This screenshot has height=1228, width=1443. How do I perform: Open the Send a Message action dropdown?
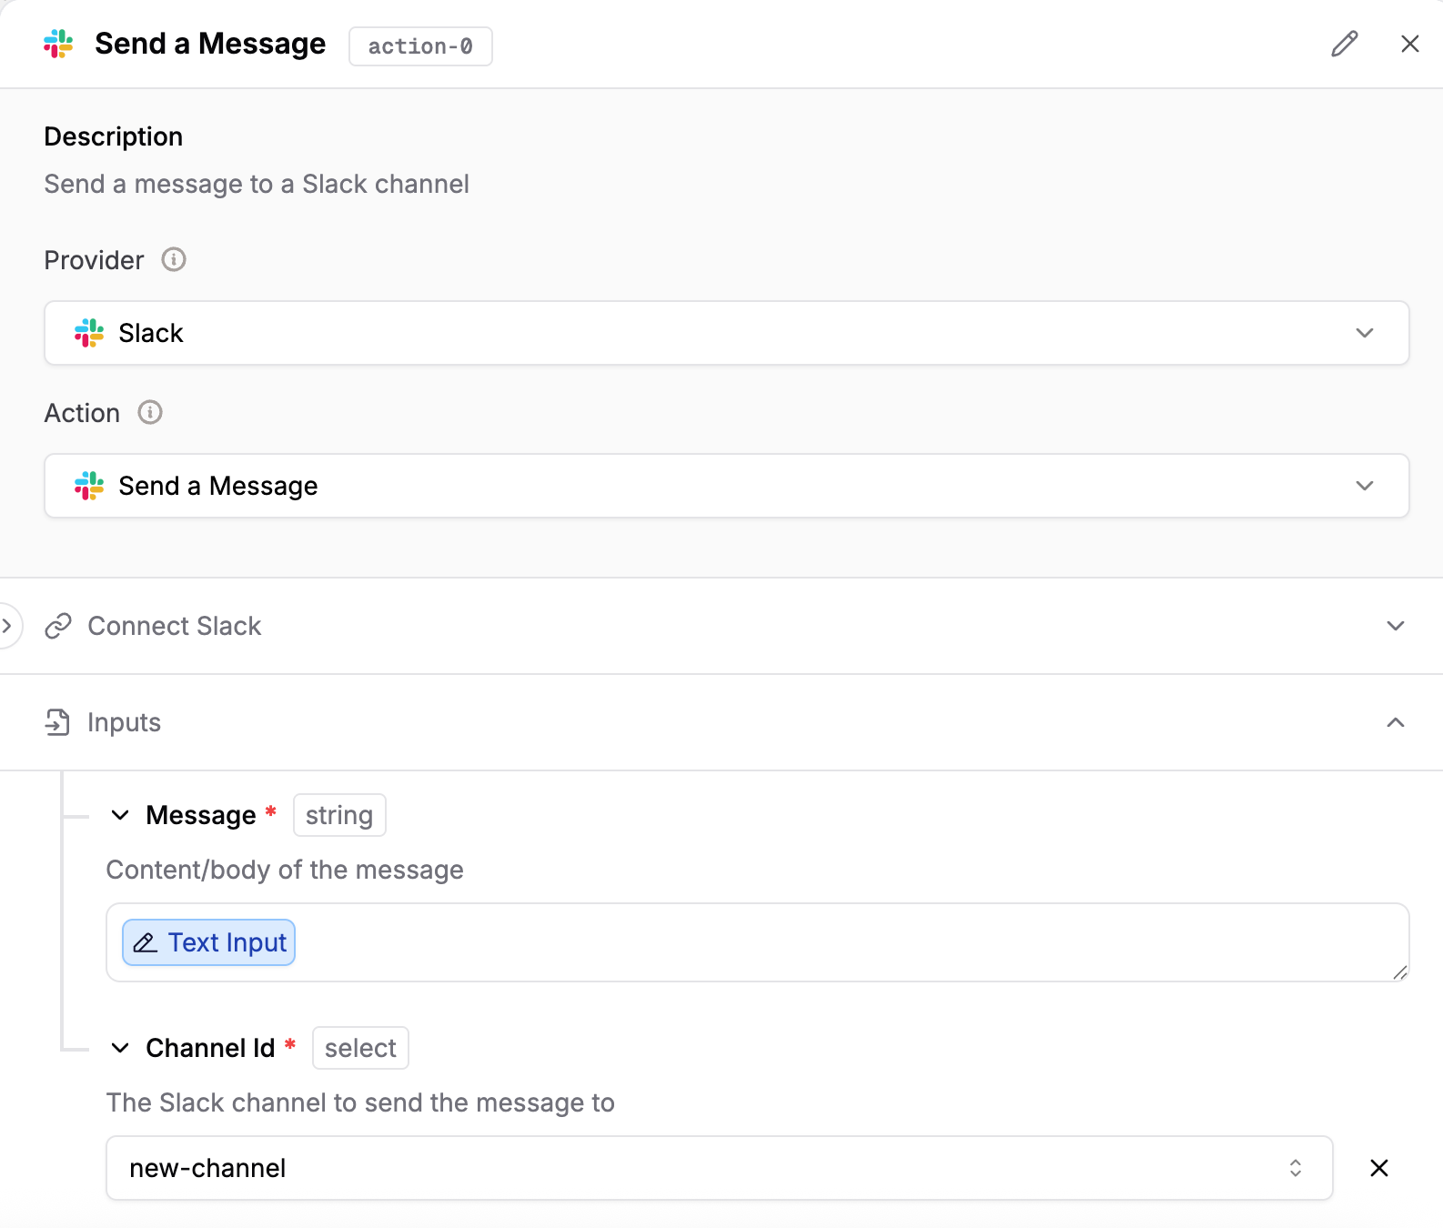726,486
